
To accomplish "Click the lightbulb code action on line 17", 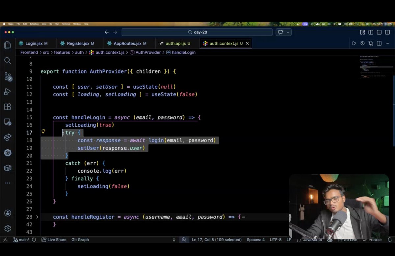I will (x=43, y=132).
